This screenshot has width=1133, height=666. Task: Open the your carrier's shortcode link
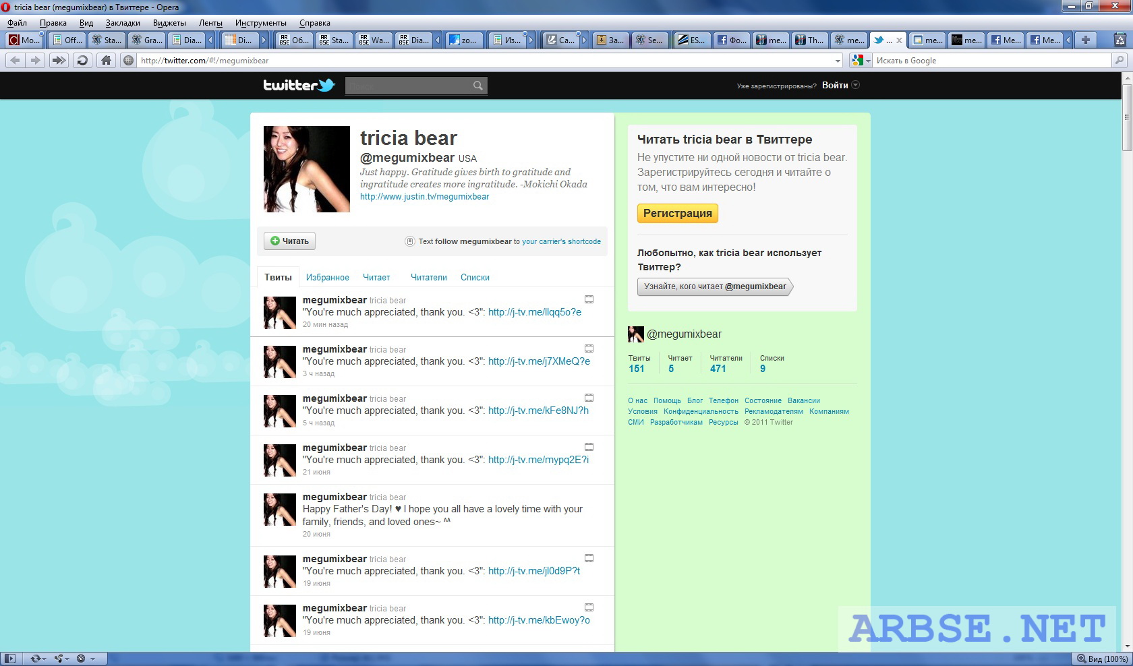[561, 241]
